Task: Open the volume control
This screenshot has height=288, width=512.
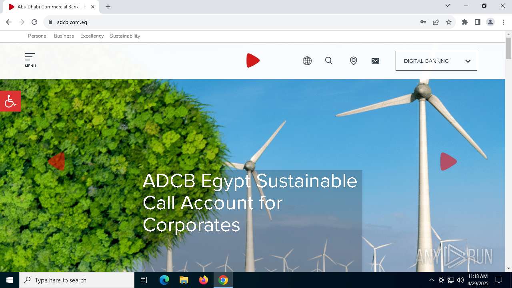Action: point(460,280)
